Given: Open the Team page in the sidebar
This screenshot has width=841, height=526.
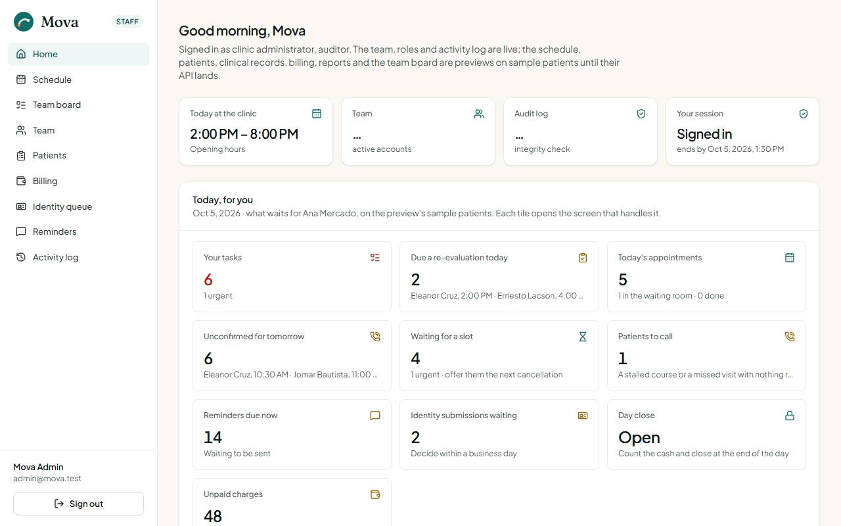Looking at the screenshot, I should 79,130.
